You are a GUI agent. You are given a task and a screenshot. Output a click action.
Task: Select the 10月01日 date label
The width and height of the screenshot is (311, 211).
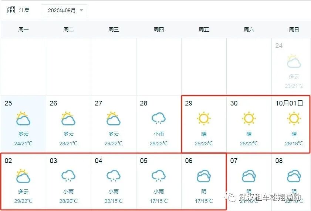tap(290, 103)
